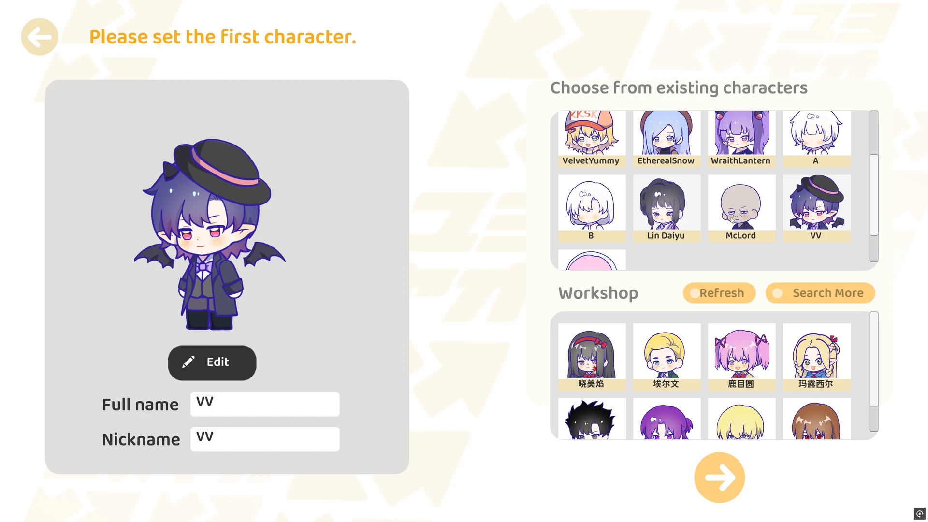
Task: Choose the EtherealSnow character
Action: click(667, 139)
